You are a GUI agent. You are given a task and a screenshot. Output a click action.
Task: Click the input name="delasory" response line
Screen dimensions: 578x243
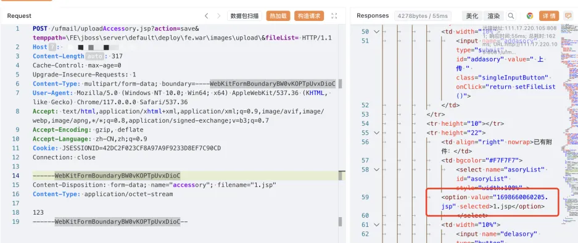497,234
